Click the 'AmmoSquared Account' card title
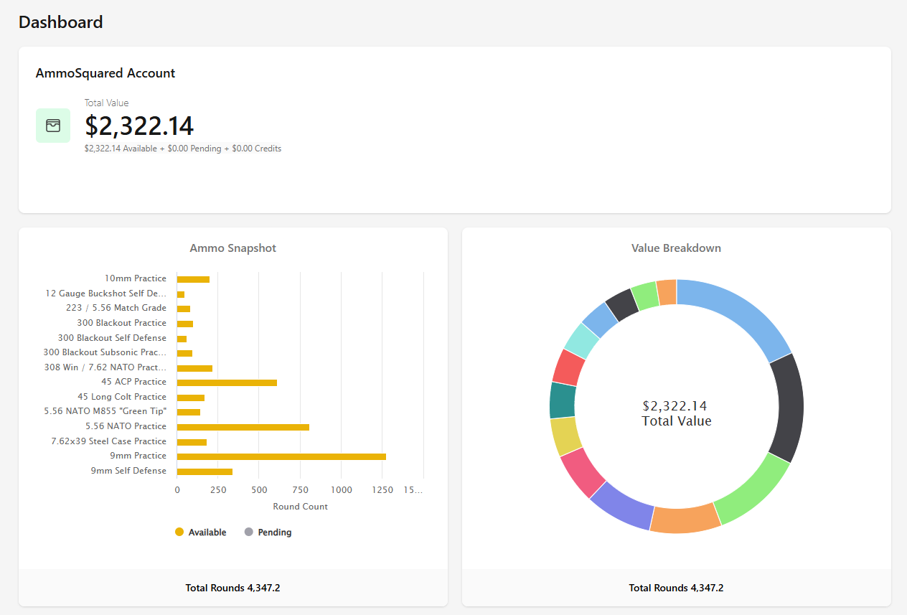 coord(105,73)
